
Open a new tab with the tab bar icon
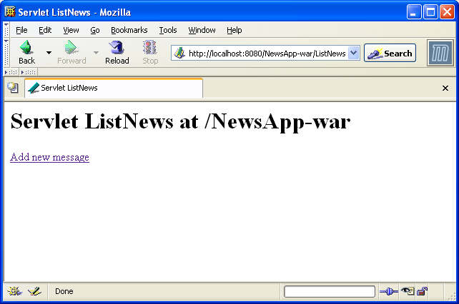[13, 88]
